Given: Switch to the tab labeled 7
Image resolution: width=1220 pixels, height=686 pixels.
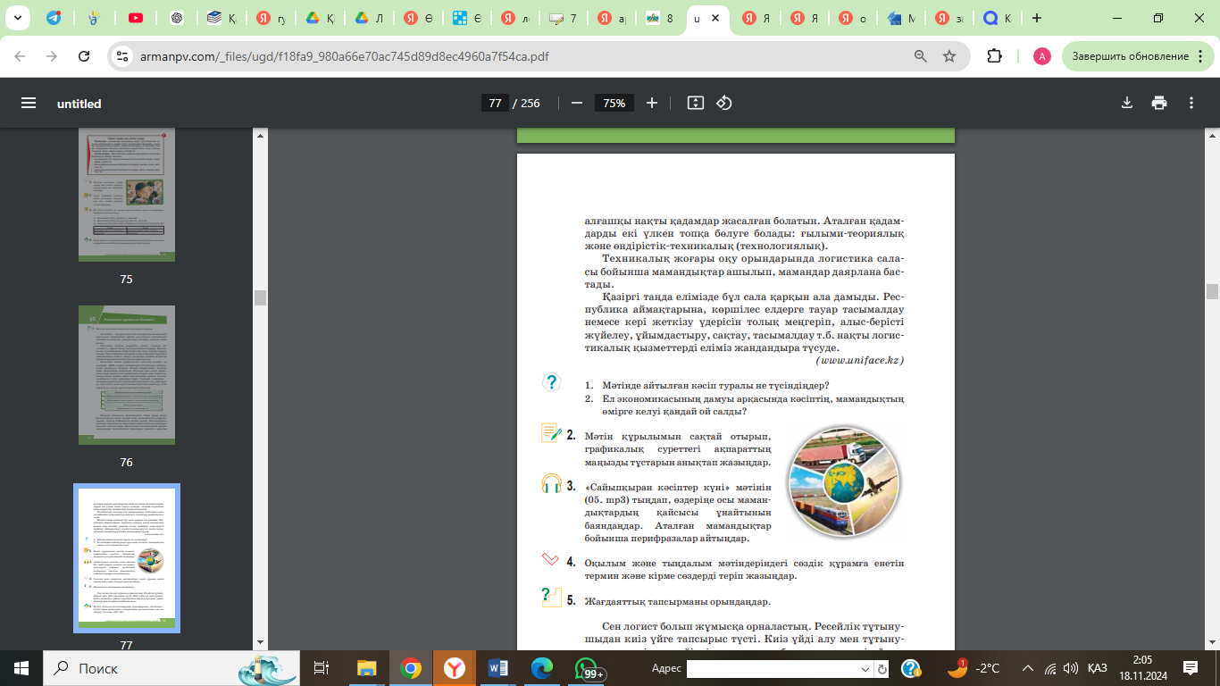Looking at the screenshot, I should [563, 18].
